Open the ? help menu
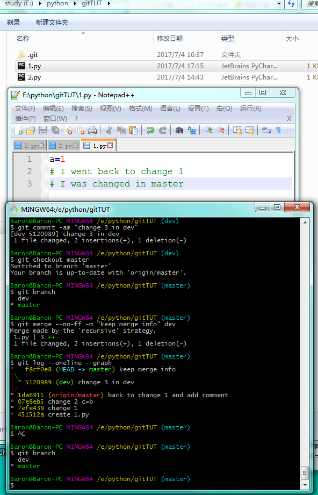This screenshot has height=495, width=318. coord(76,119)
